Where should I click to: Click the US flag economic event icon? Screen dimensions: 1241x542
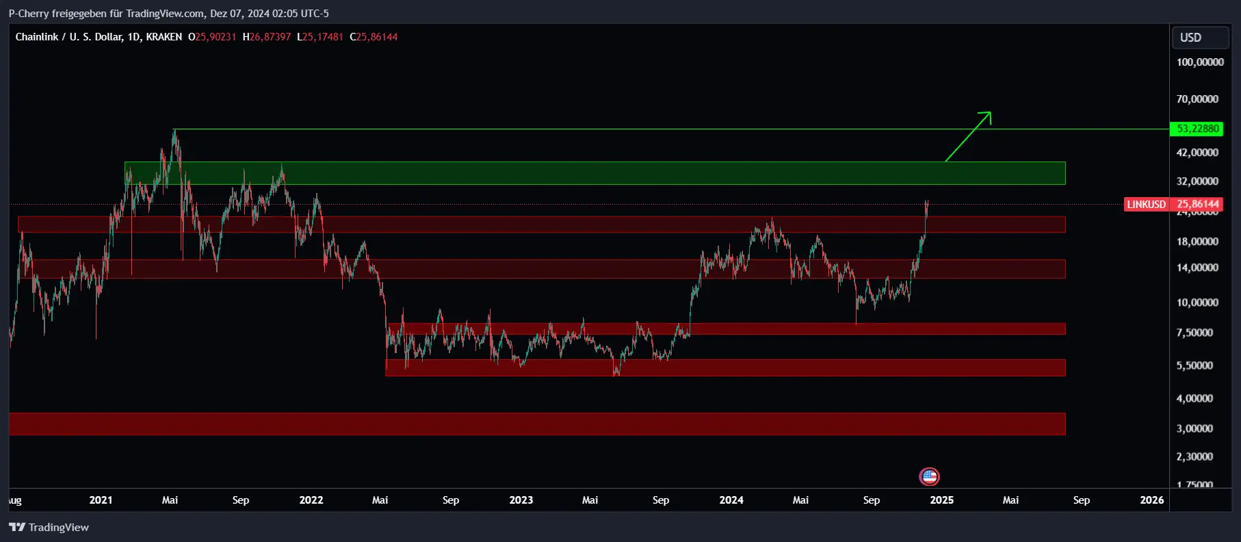coord(929,476)
